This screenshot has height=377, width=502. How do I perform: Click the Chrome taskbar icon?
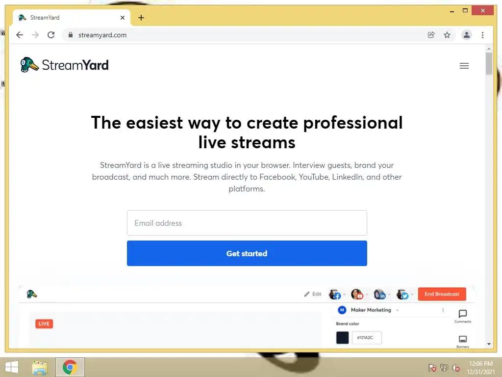(70, 367)
